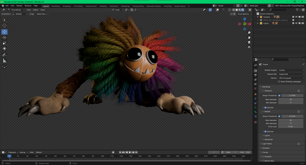Viewport: 306px width, 165px height.
Task: Enable the Simplify checkbox
Action: coord(263,157)
